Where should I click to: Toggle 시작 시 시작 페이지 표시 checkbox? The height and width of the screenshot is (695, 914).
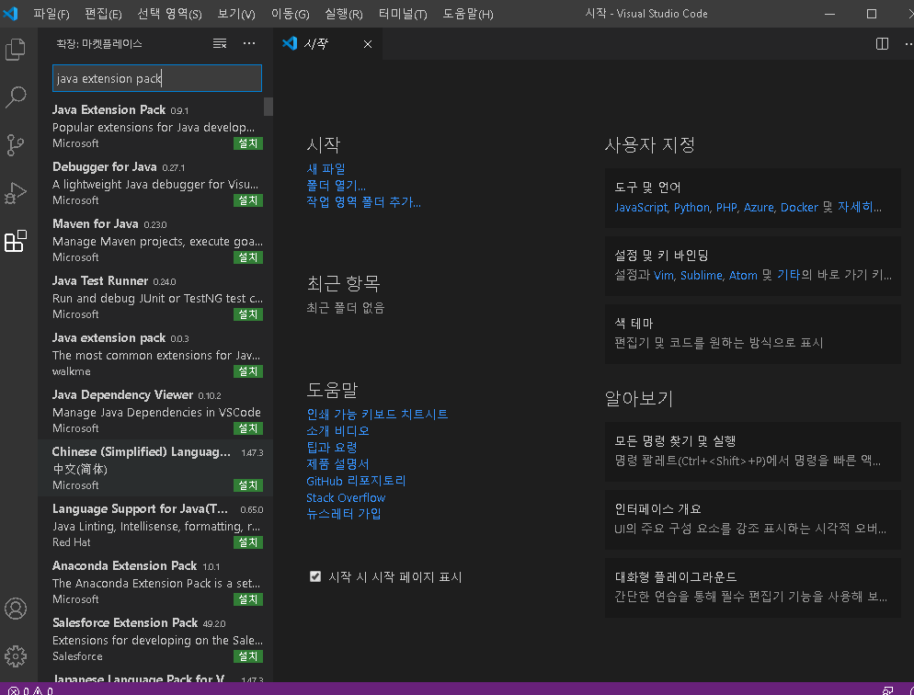[315, 576]
